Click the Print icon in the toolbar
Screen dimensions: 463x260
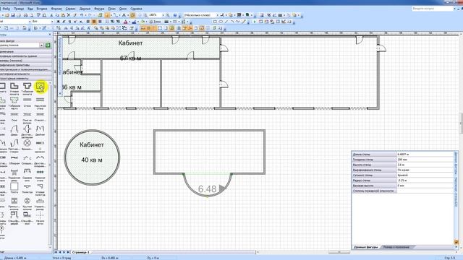(x=26, y=15)
